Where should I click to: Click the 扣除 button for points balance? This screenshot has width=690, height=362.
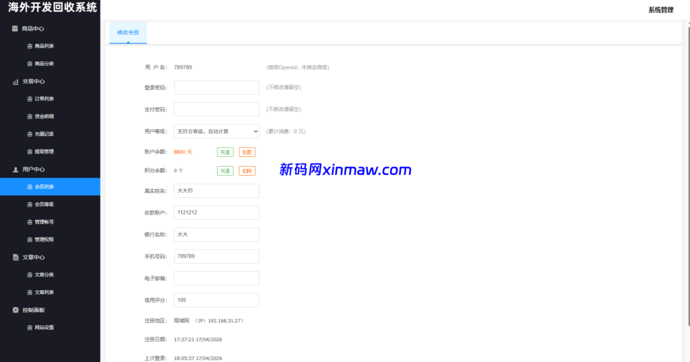(x=247, y=171)
